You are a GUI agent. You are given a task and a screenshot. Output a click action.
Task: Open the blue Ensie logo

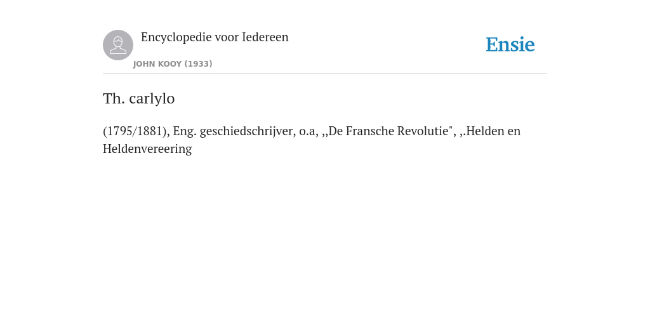tap(510, 45)
